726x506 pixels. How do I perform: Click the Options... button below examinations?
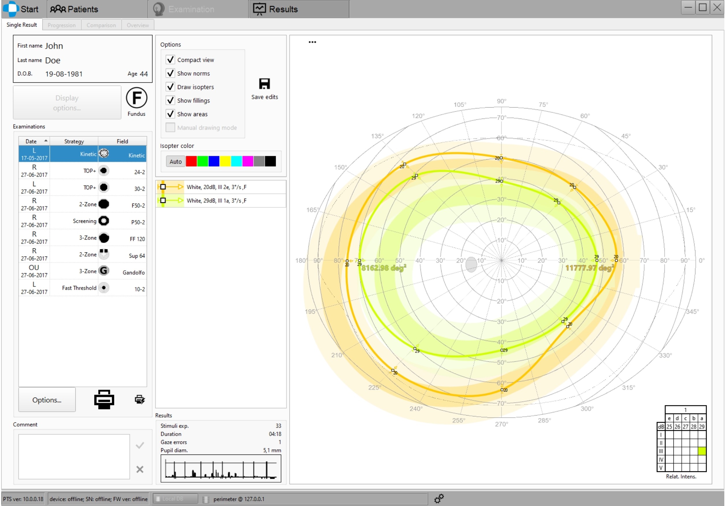[47, 400]
